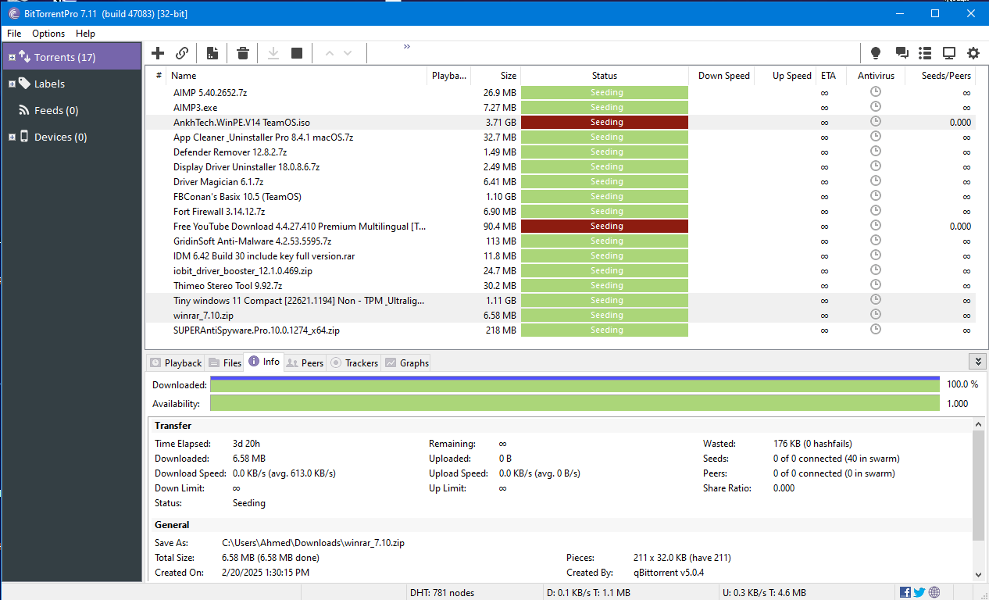Click the Stop torrent square icon
989x600 pixels.
tap(297, 53)
